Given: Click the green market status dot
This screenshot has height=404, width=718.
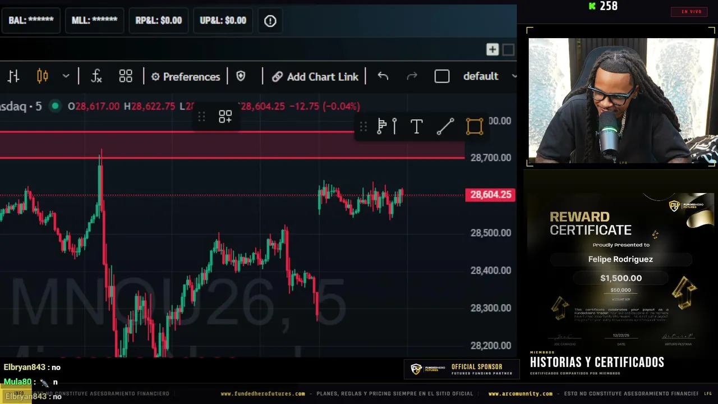Looking at the screenshot, I should pyautogui.click(x=55, y=106).
